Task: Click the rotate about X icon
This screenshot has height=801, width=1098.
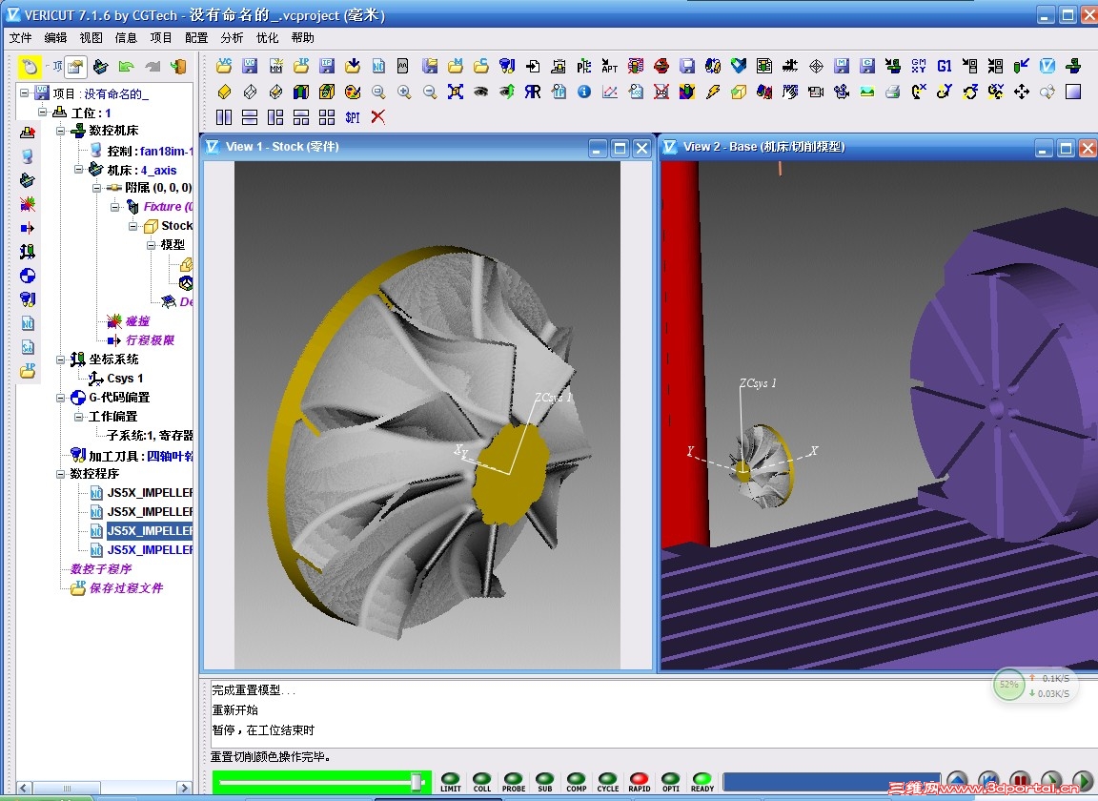Action: click(x=919, y=92)
